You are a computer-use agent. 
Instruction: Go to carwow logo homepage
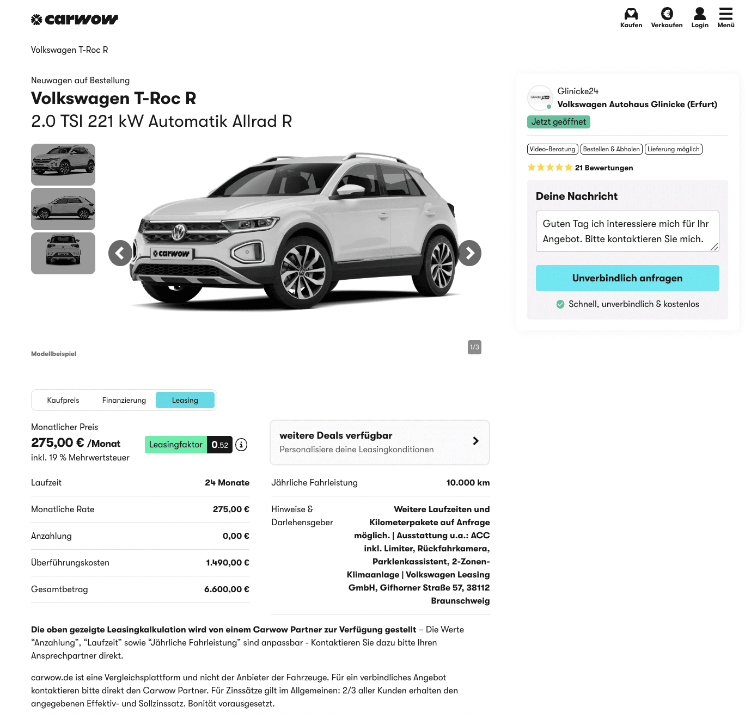pyautogui.click(x=75, y=20)
